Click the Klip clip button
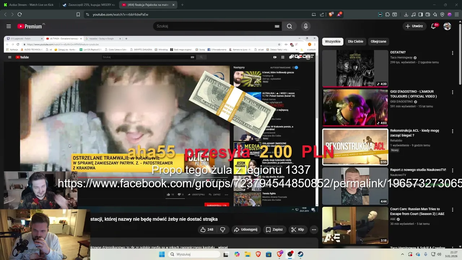Viewport: 462px width, 260px height. click(298, 230)
